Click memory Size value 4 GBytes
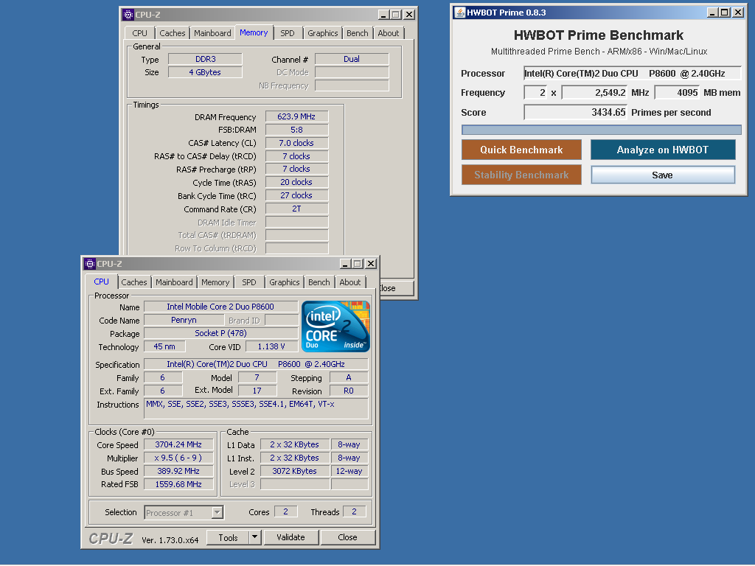The image size is (755, 566). click(205, 72)
